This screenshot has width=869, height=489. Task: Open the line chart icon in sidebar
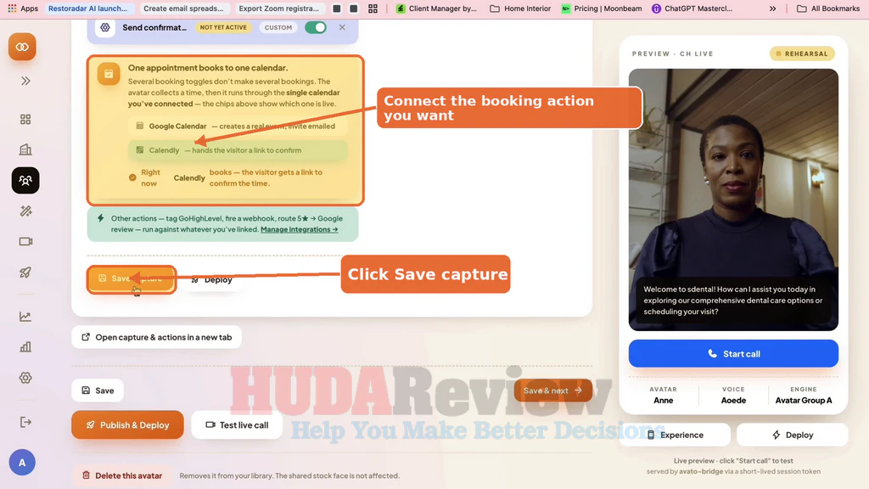(x=25, y=317)
